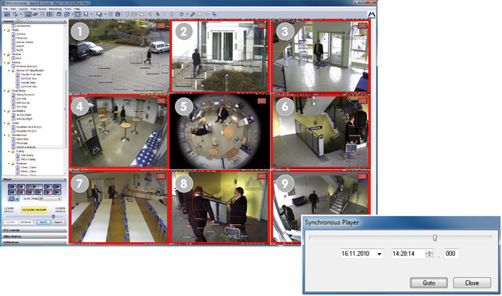Expand the Video Sources panel
This screenshot has height=296, width=502.
(x=35, y=236)
